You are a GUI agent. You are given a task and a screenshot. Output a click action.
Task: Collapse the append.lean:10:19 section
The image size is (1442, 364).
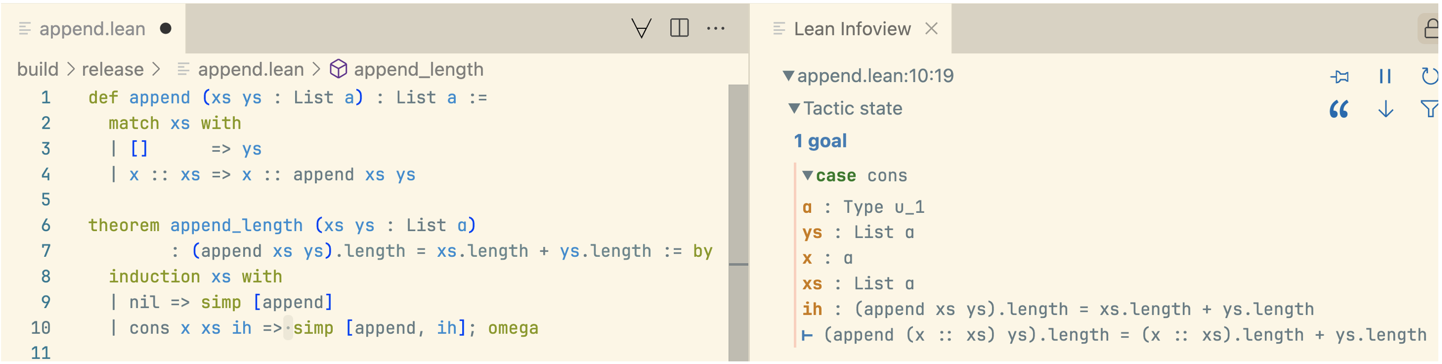788,75
